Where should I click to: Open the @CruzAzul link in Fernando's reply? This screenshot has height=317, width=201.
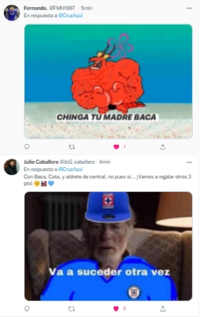click(x=70, y=15)
